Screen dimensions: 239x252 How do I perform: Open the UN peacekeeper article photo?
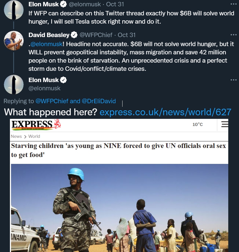(119, 208)
